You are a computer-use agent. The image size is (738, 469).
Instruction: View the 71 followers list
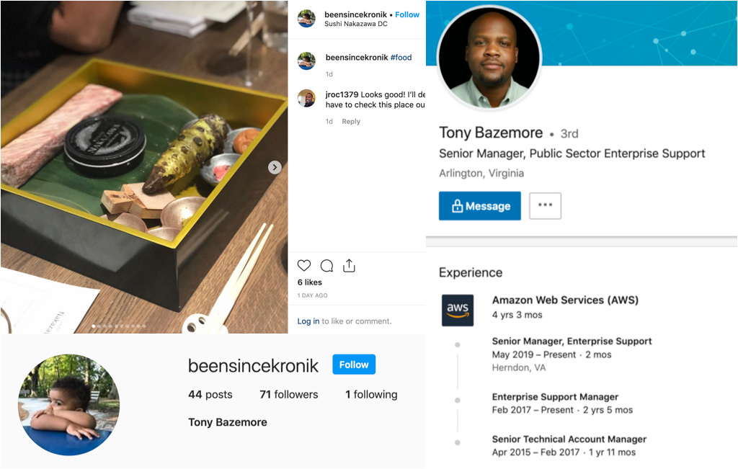289,395
